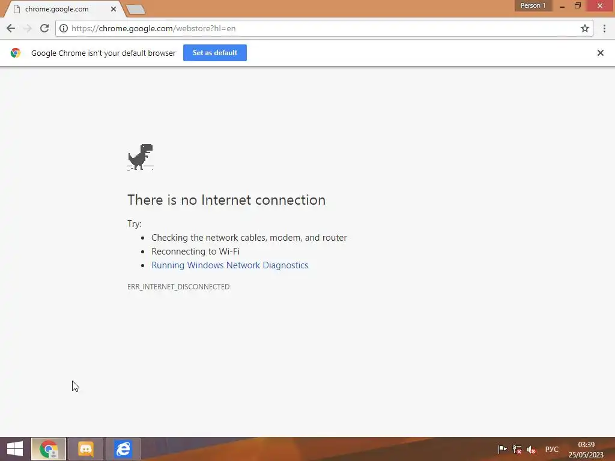Click the ERR_INTERNET_DISCONNECTED error code
Screen dimensions: 615x461
[178, 286]
